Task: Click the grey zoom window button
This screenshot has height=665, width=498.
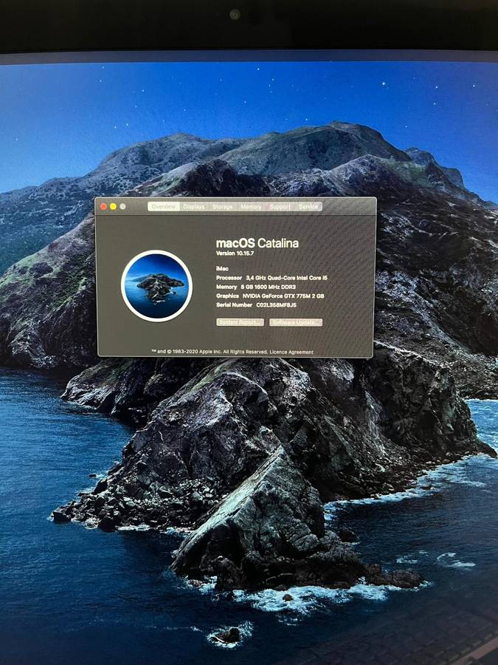Action: (122, 207)
